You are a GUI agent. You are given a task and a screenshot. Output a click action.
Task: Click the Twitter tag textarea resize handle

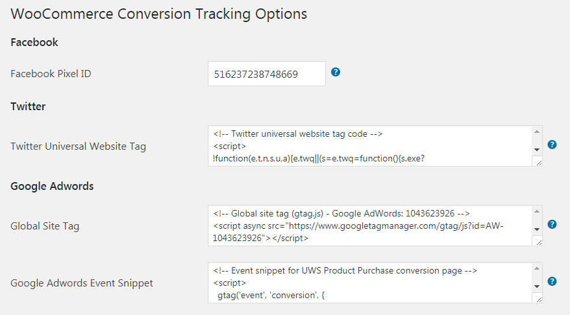(539, 163)
